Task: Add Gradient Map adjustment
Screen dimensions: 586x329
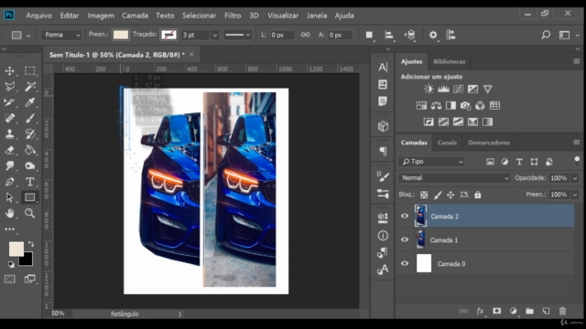Action: point(487,122)
